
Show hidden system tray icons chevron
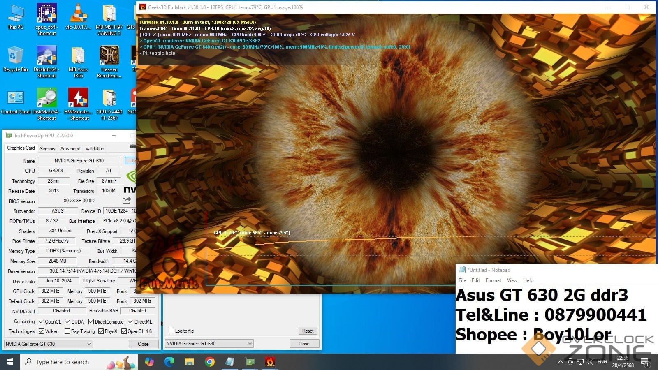click(x=560, y=362)
